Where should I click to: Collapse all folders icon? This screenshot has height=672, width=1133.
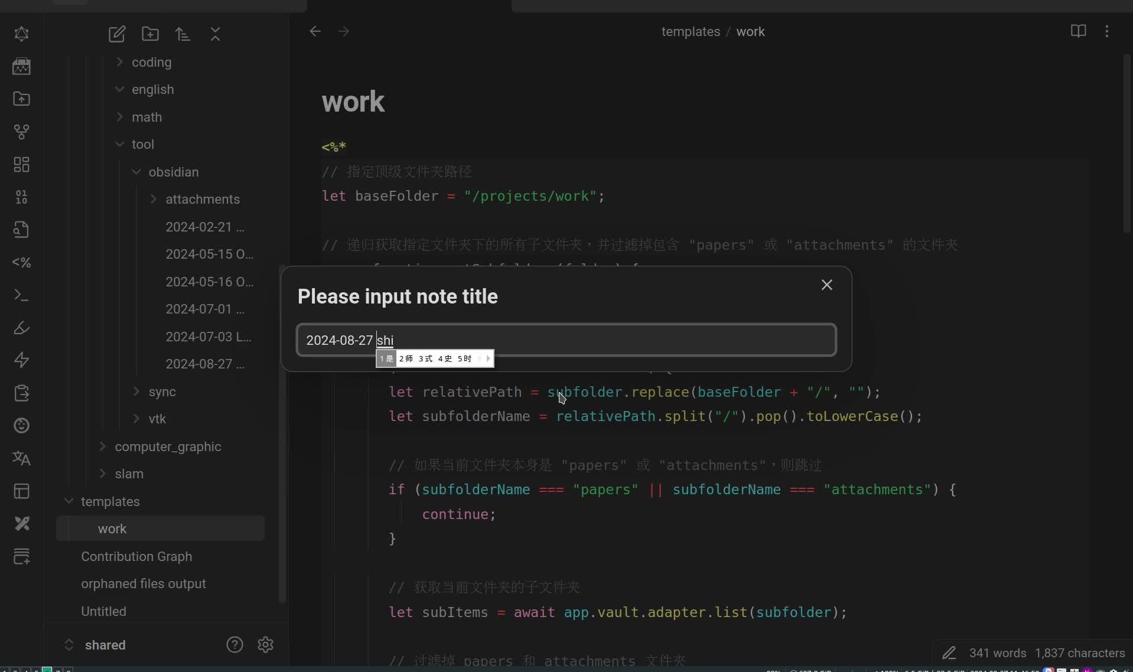click(215, 34)
